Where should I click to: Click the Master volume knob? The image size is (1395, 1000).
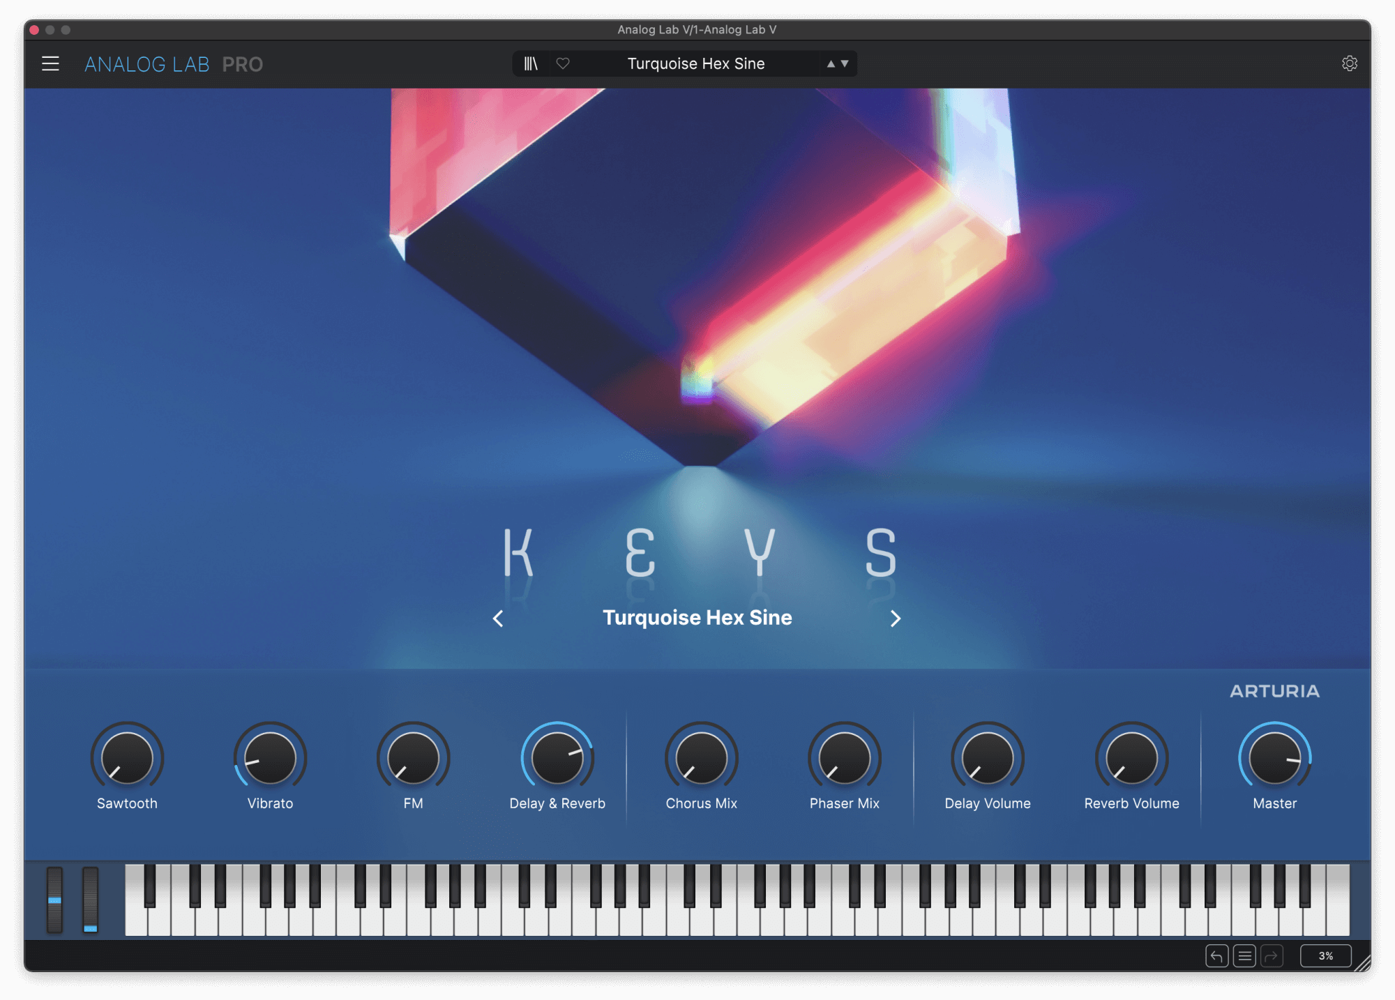[x=1274, y=758]
